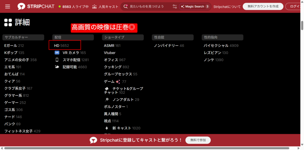Click the video camera recording icon
The width and height of the screenshot is (304, 150).
pos(57,67)
